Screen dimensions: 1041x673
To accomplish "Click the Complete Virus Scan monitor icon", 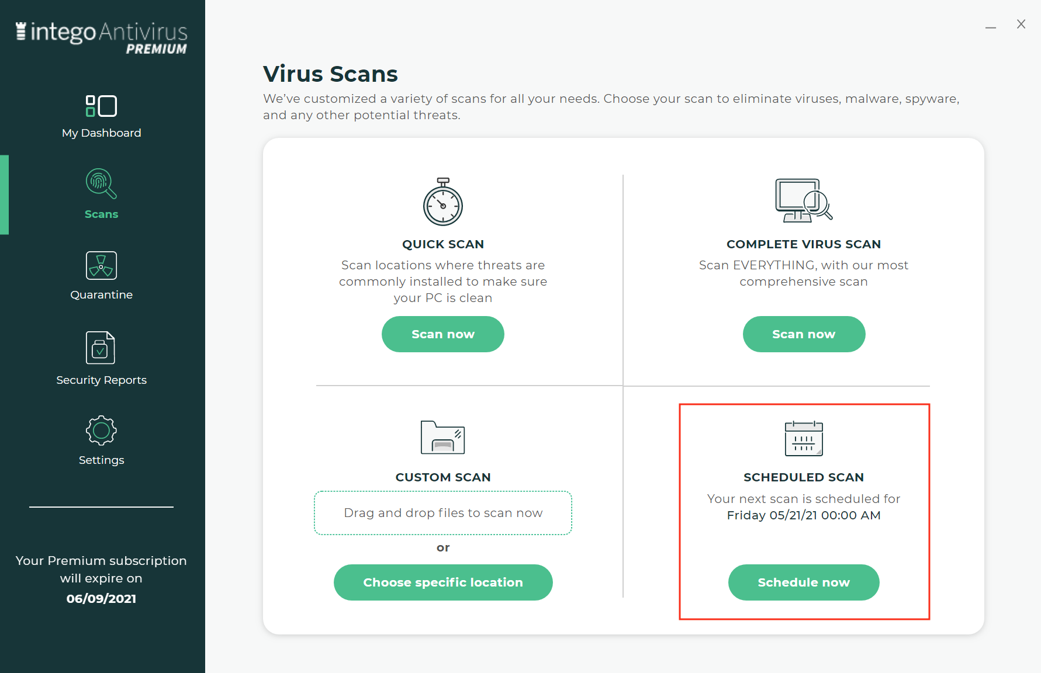I will pyautogui.click(x=803, y=200).
